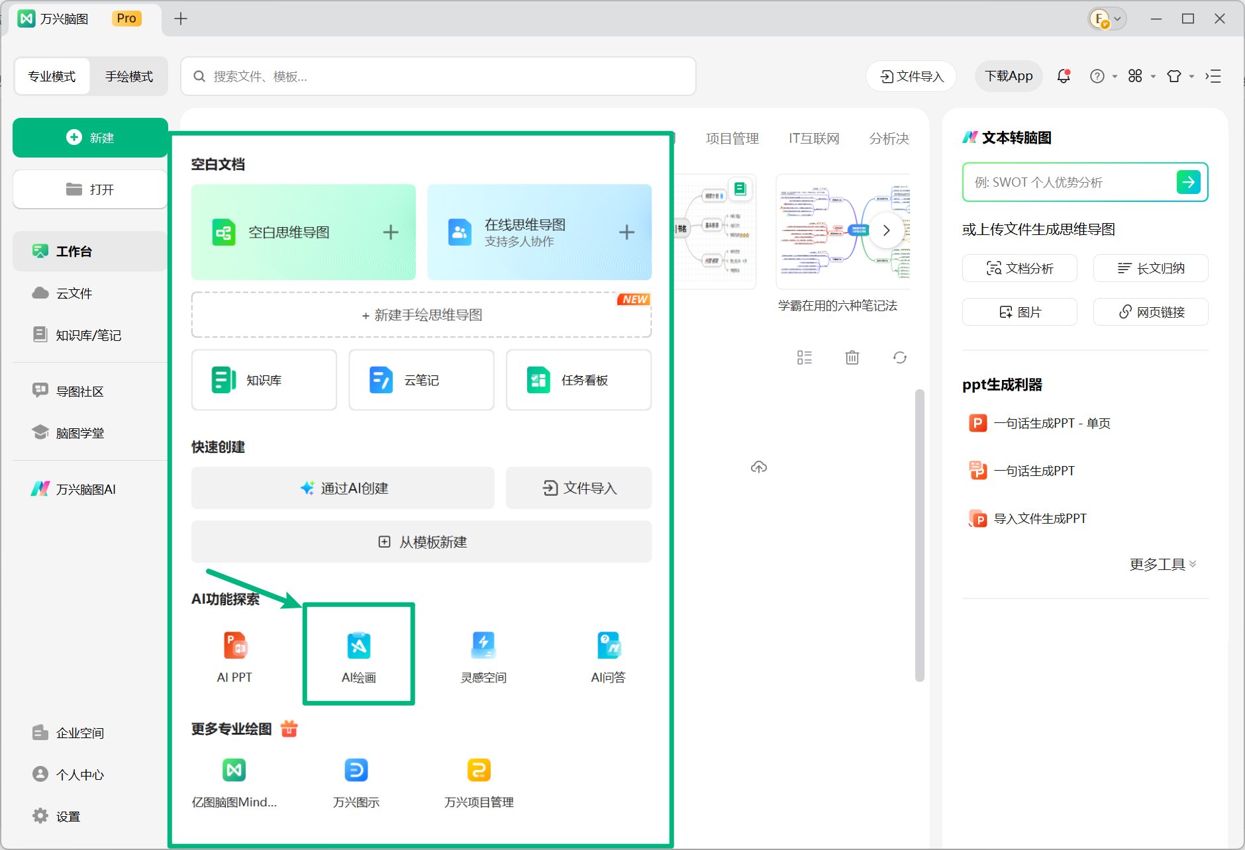Switch to 手绘模式
The width and height of the screenshot is (1245, 850).
pyautogui.click(x=129, y=76)
